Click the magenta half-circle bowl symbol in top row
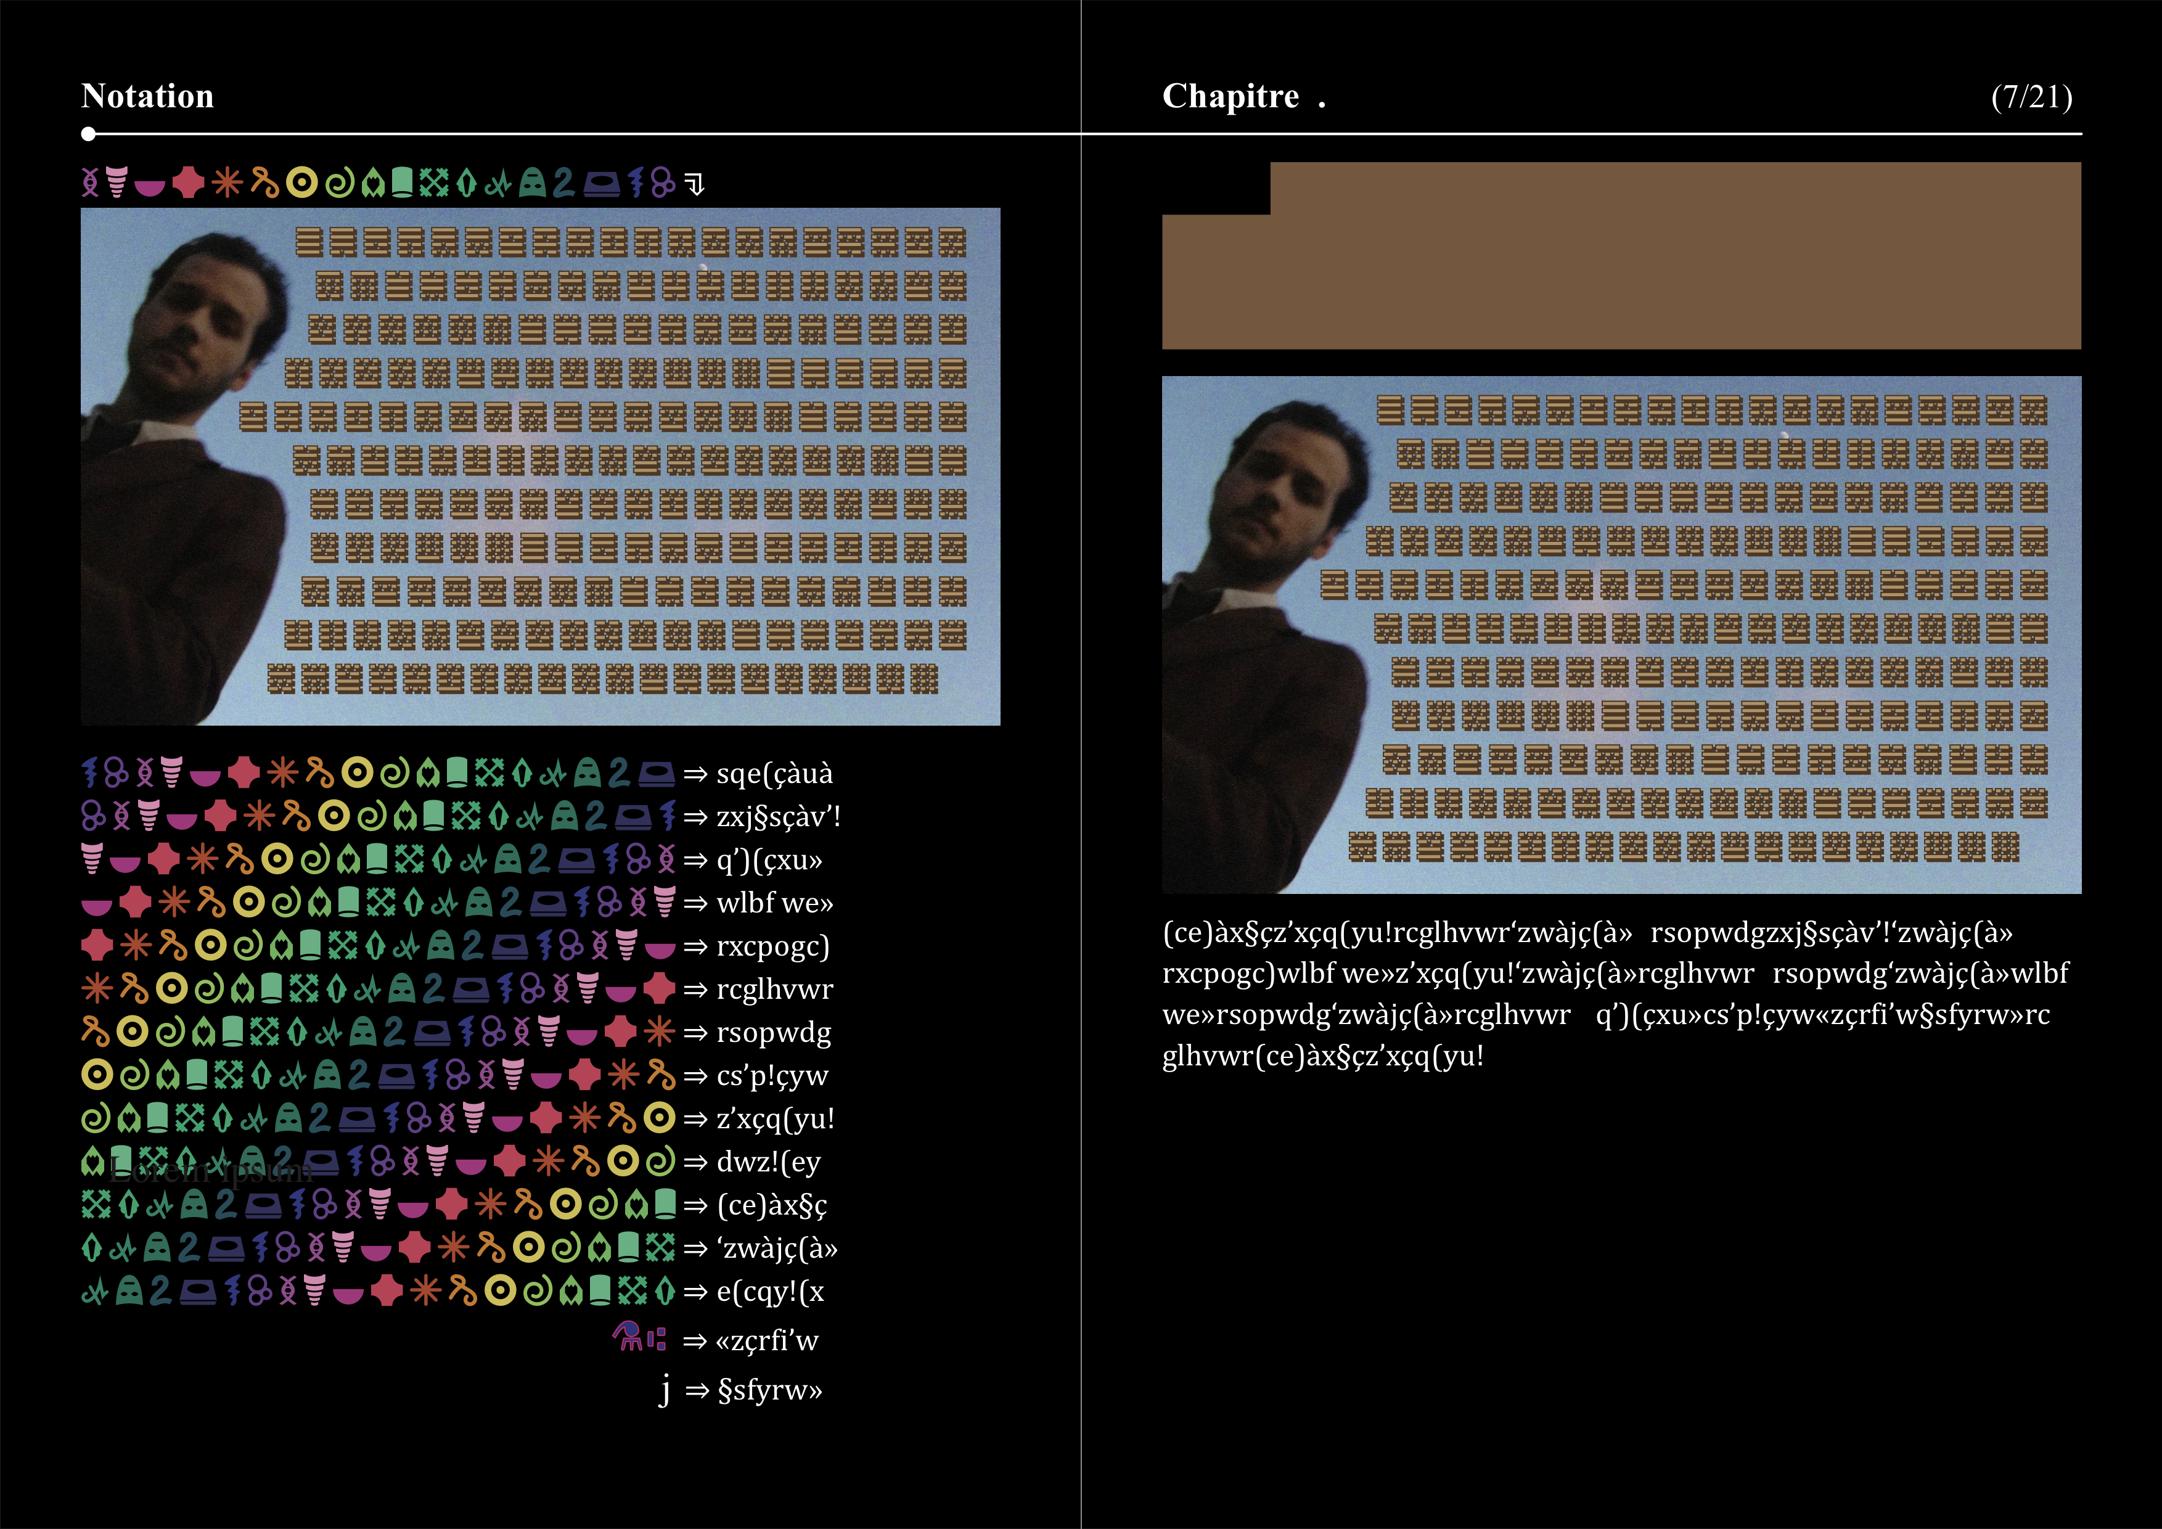Image resolution: width=2162 pixels, height=1529 pixels. (x=150, y=187)
